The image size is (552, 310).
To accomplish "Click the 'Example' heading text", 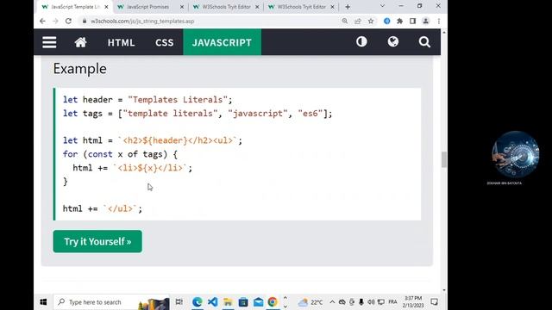I will click(x=80, y=69).
